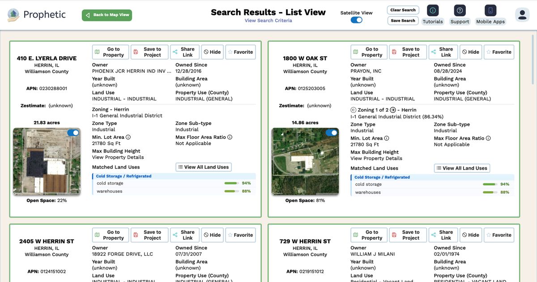Screen dimensions: 537x282
Task: Click info icon next to Min. Lot Area for 410 E. Lyerla Drive
Action: click(x=128, y=137)
